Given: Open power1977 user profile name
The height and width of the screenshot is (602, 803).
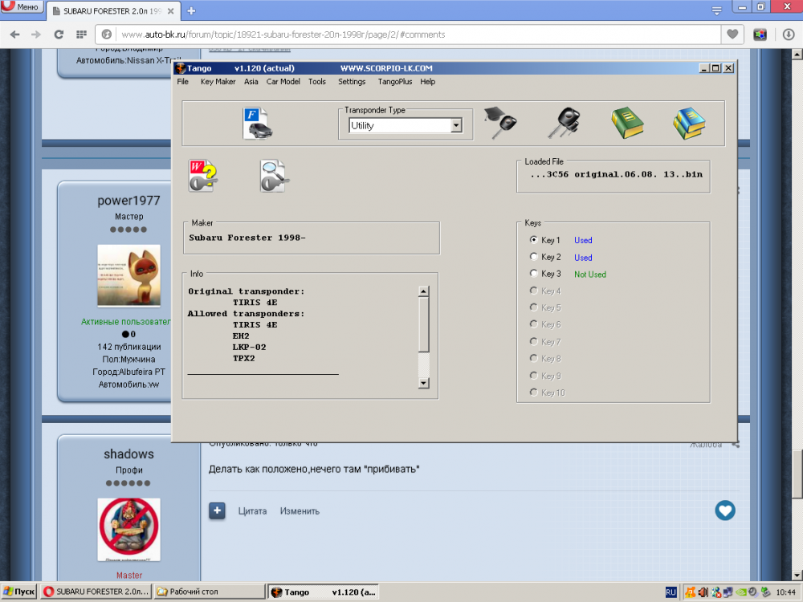Looking at the screenshot, I should pyautogui.click(x=128, y=200).
